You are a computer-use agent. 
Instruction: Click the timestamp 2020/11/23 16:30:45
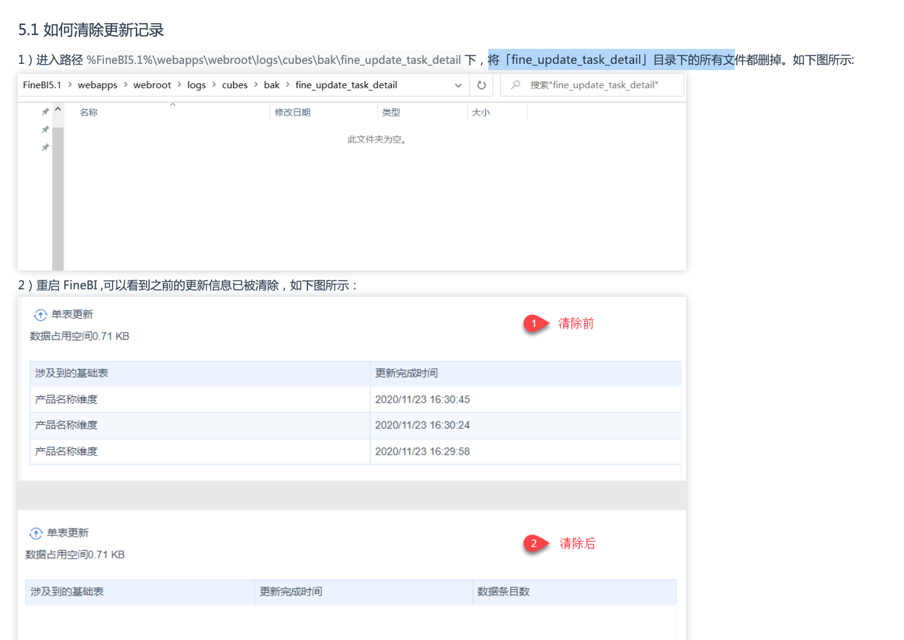[x=423, y=400]
